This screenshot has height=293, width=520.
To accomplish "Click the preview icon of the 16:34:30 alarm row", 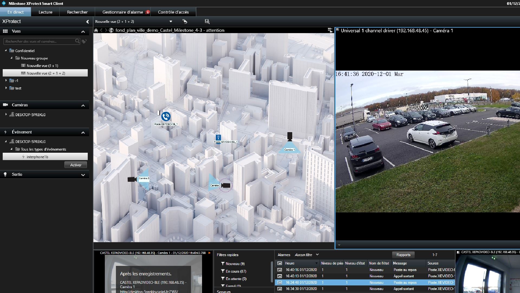I will pyautogui.click(x=279, y=289).
